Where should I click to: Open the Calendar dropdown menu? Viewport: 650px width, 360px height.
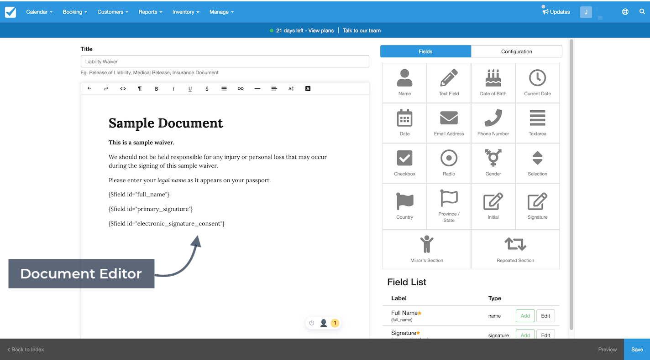point(39,12)
